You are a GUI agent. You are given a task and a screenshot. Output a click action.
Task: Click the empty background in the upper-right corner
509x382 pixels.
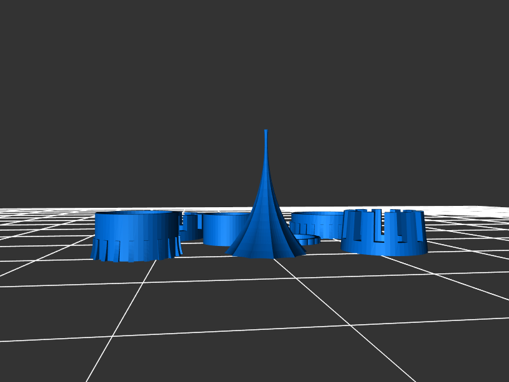click(471, 32)
